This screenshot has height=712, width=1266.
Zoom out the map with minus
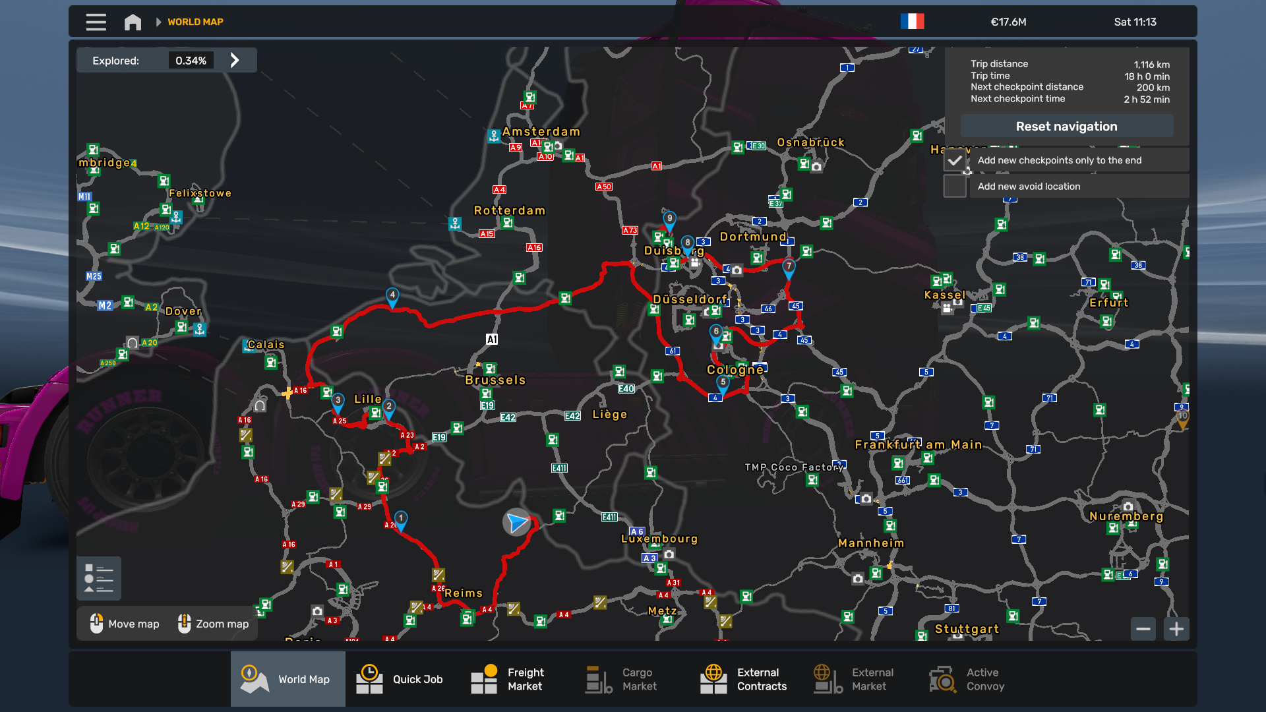pos(1143,629)
